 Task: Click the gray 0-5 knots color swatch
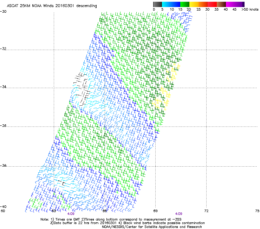pos(157,4)
